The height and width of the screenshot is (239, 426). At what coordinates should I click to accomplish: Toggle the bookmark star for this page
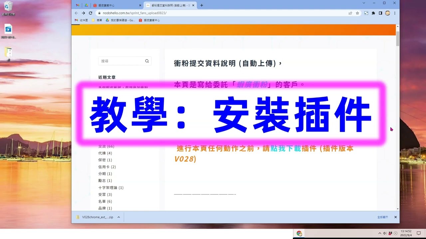coord(358,13)
